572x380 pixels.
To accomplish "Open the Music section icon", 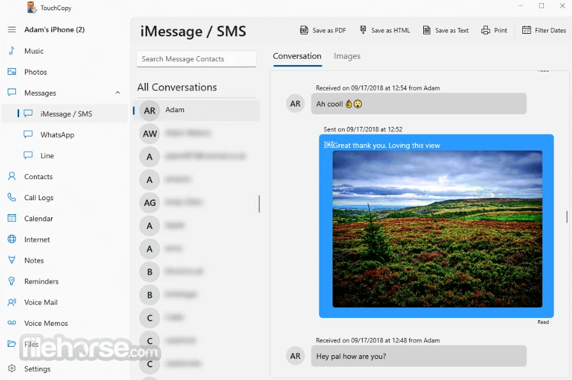I will tap(11, 50).
